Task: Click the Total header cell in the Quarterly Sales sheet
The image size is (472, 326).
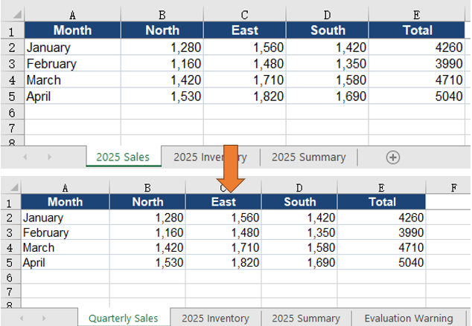Action: (x=381, y=202)
